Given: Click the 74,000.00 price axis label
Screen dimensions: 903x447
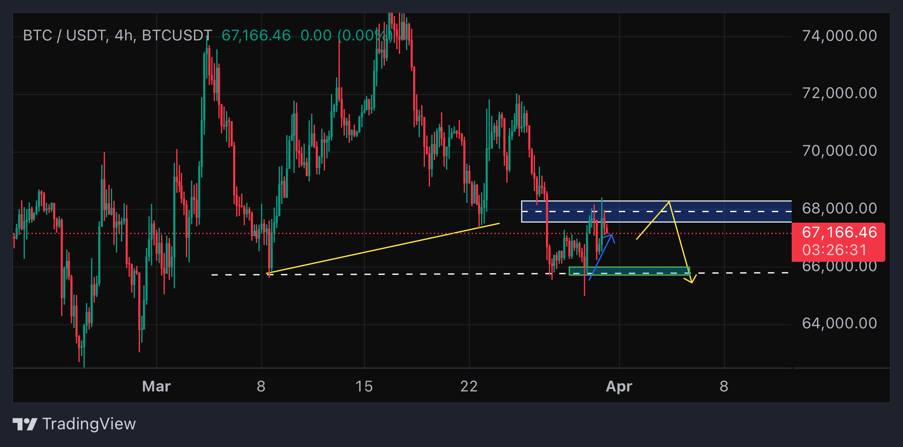Looking at the screenshot, I should point(839,36).
